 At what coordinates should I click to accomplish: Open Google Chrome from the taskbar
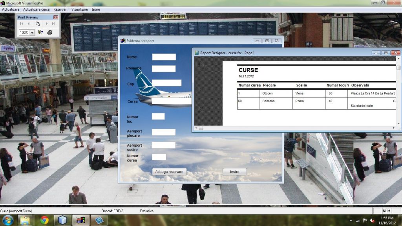[44, 220]
